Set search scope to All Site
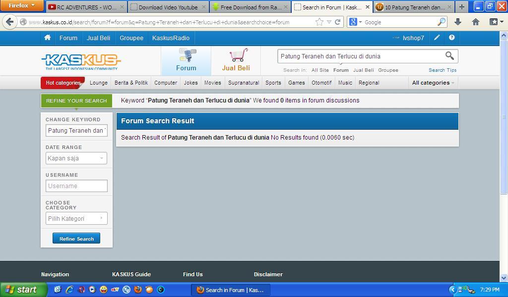The height and width of the screenshot is (297, 508). click(x=320, y=70)
